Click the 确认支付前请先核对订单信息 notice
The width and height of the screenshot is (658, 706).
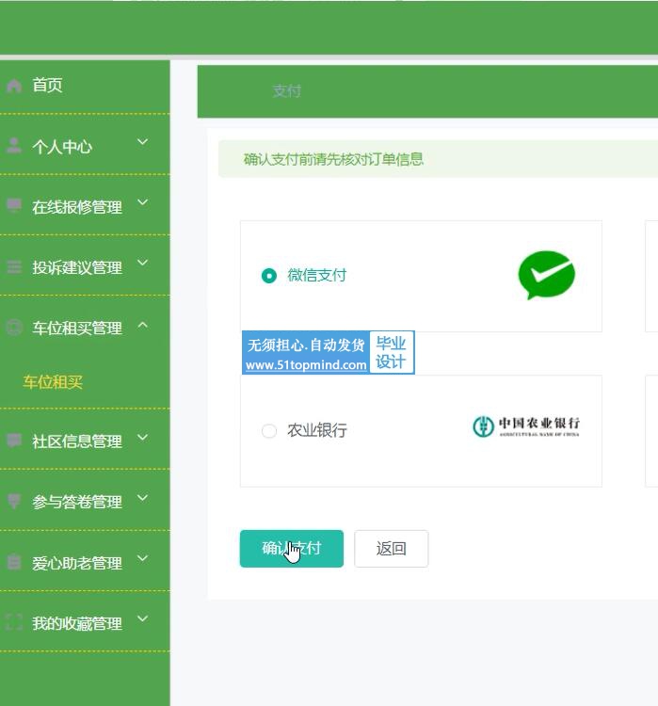[333, 159]
